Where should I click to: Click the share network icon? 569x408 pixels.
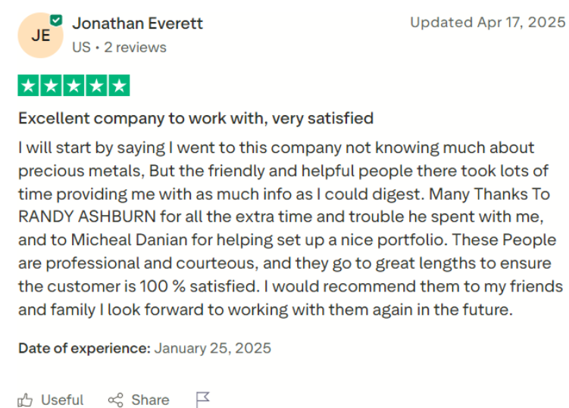pos(116,400)
